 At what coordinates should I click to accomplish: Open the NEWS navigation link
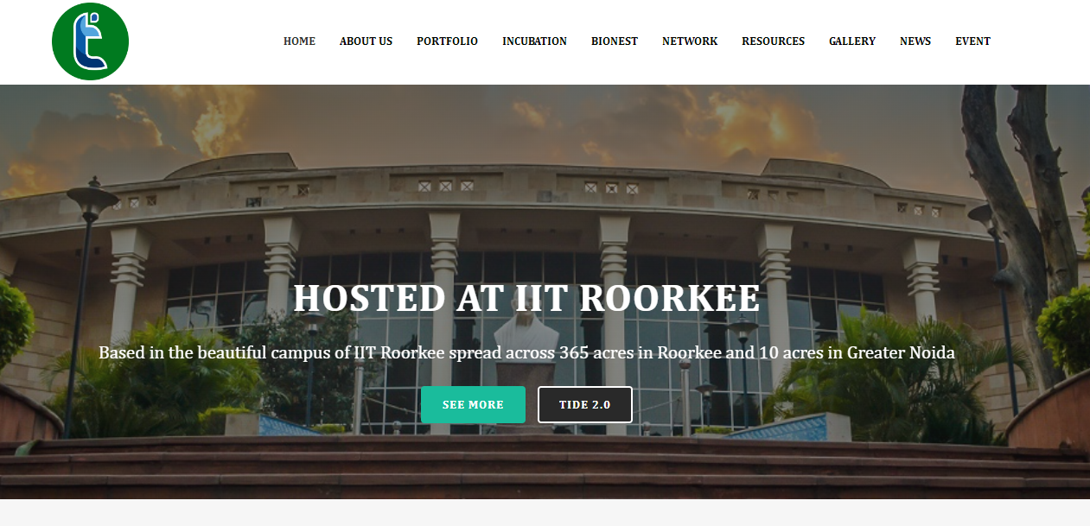point(915,41)
